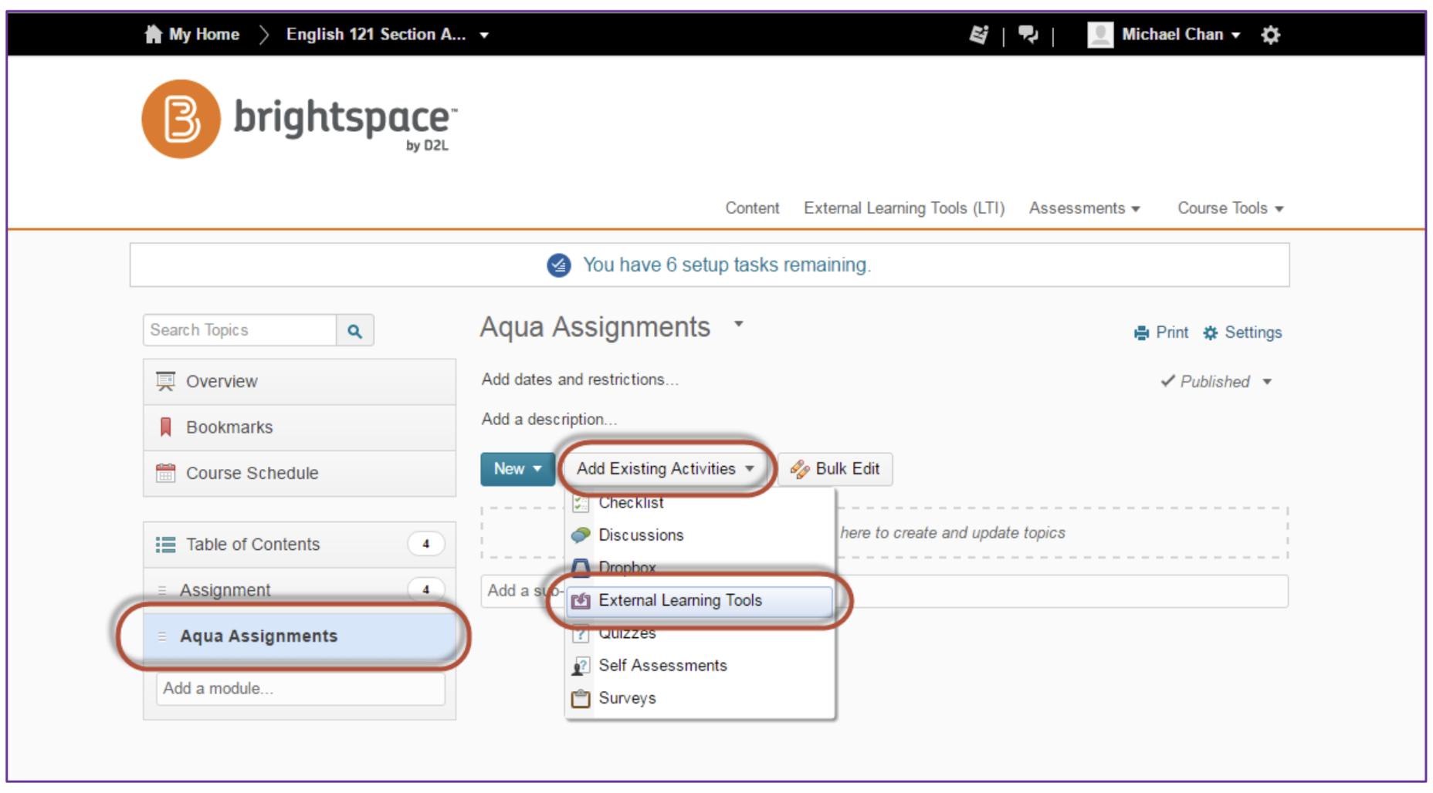
Task: Open the 6 setup tasks remaining link
Action: click(727, 265)
